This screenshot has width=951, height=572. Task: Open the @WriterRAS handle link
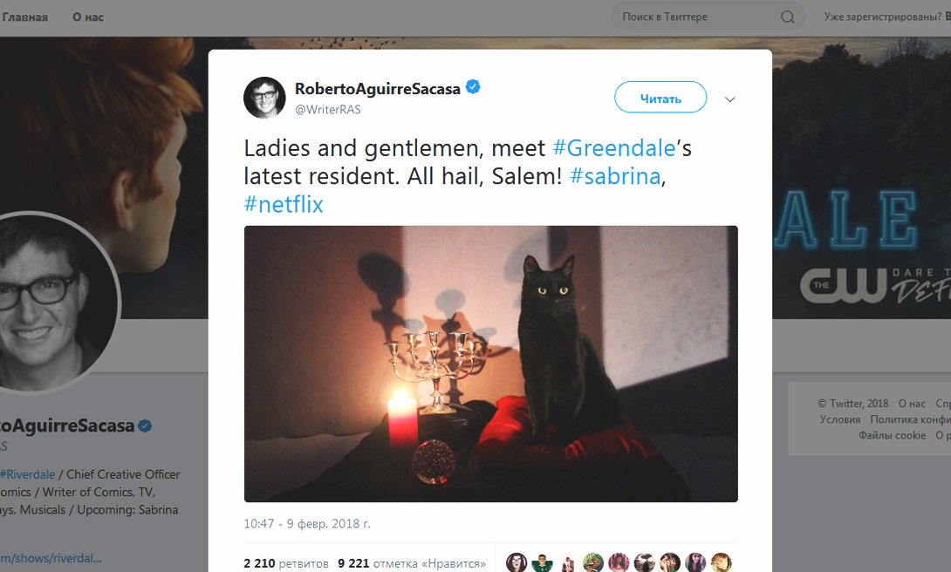(327, 109)
